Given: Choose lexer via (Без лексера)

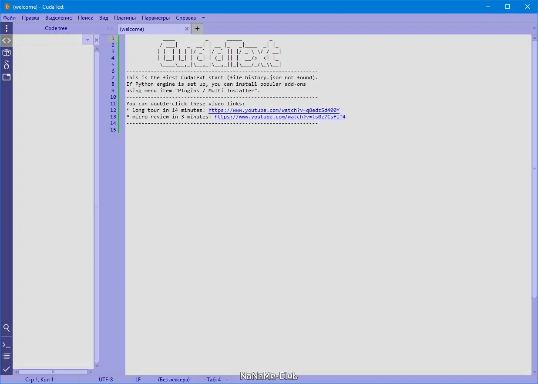Looking at the screenshot, I should (x=174, y=380).
